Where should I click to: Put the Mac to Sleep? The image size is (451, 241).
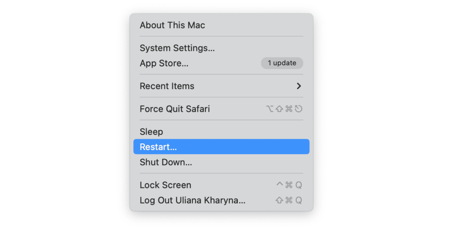click(151, 132)
